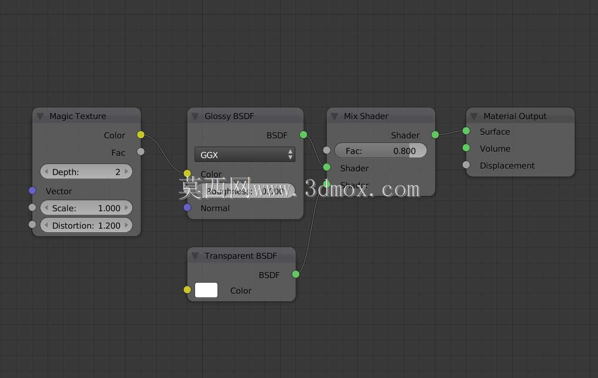The width and height of the screenshot is (598, 378).
Task: Click the Mix Shader output socket
Action: point(435,135)
